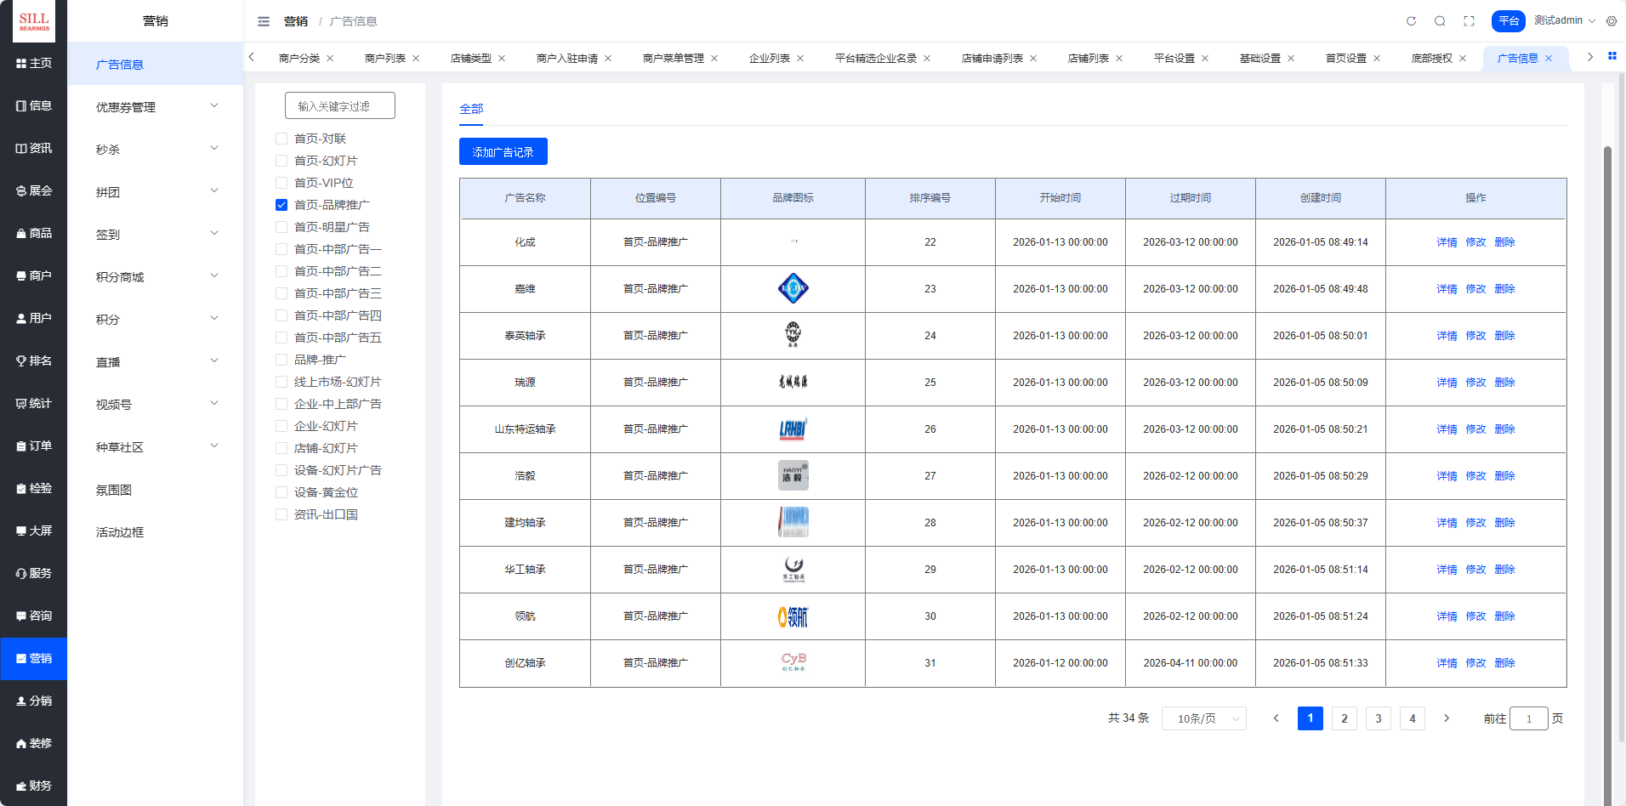The width and height of the screenshot is (1626, 806).
Task: Click 删除 link for 领航 row
Action: 1504,616
